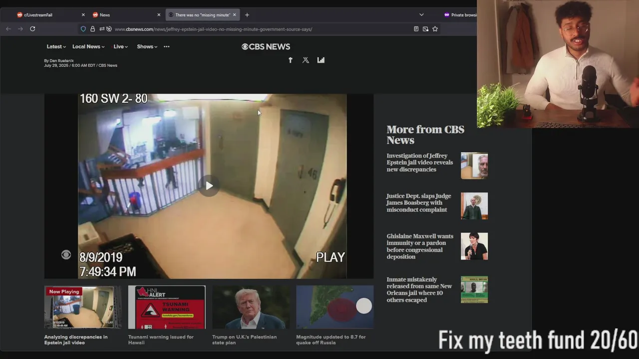Bookmark this page with the star icon
Image resolution: width=639 pixels, height=359 pixels.
point(435,29)
